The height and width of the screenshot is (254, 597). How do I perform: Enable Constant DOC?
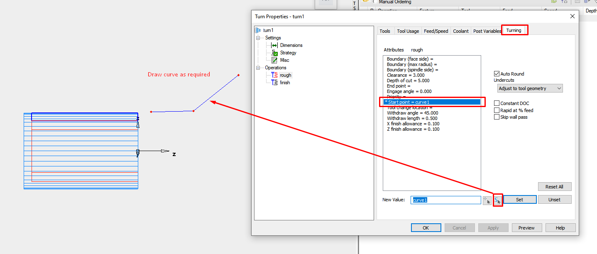(497, 103)
